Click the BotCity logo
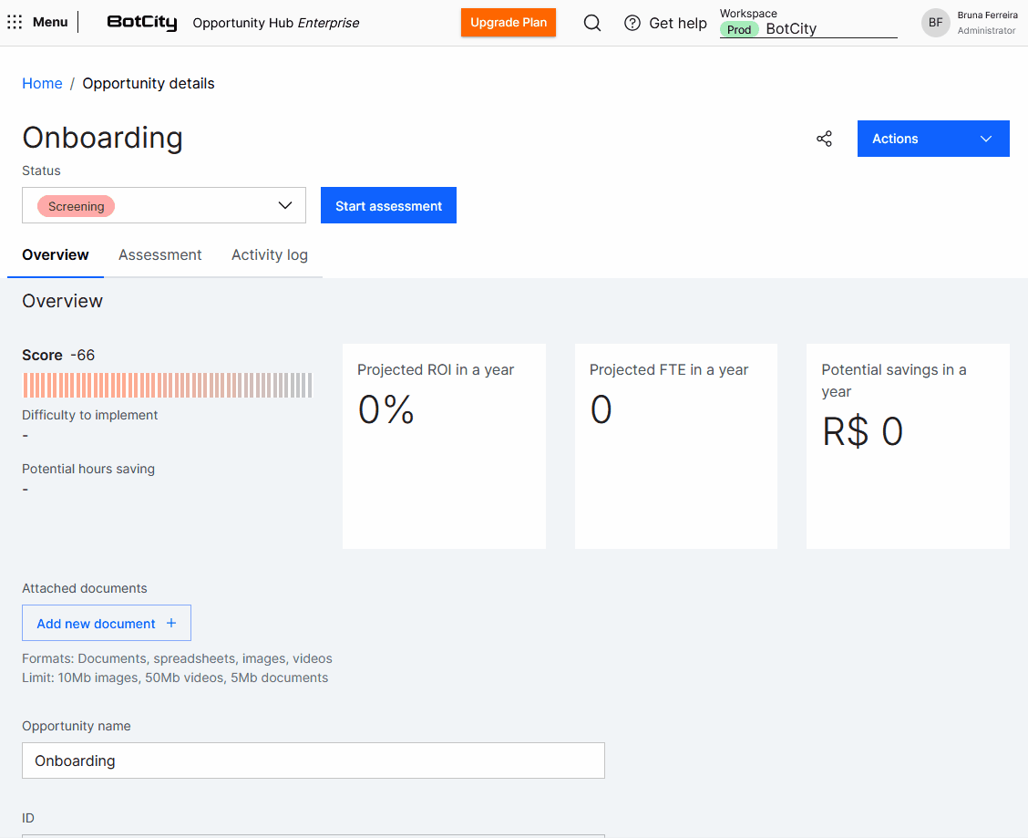The image size is (1028, 838). 141,23
